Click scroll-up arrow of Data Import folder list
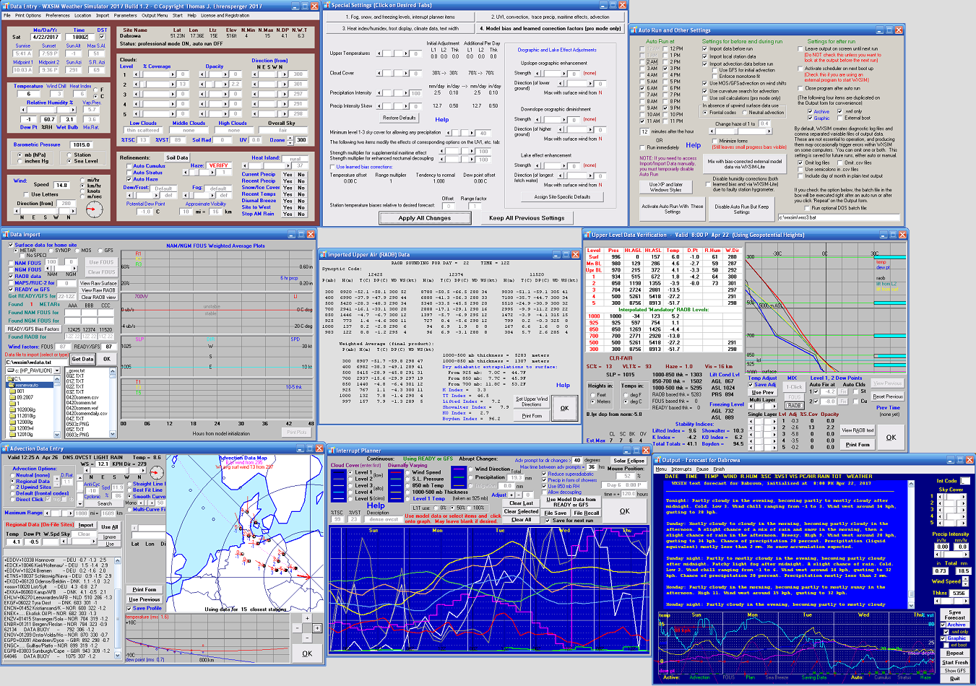976x686 pixels. tap(59, 379)
